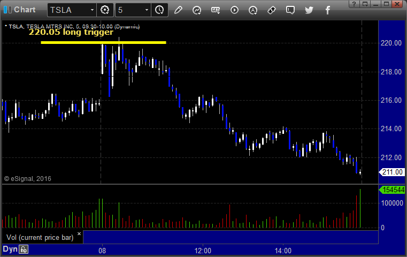The width and height of the screenshot is (407, 257).
Task: Start bar replay play icon
Action: pyautogui.click(x=234, y=10)
